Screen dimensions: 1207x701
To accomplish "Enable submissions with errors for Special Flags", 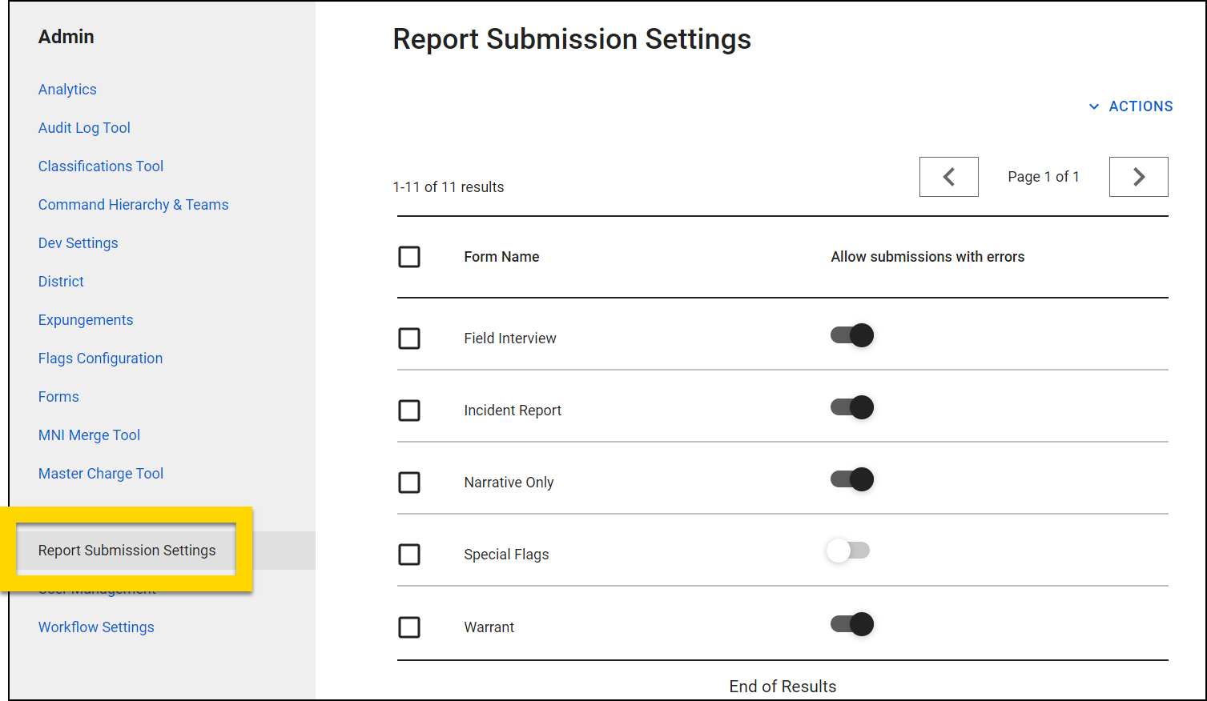I will tap(848, 551).
